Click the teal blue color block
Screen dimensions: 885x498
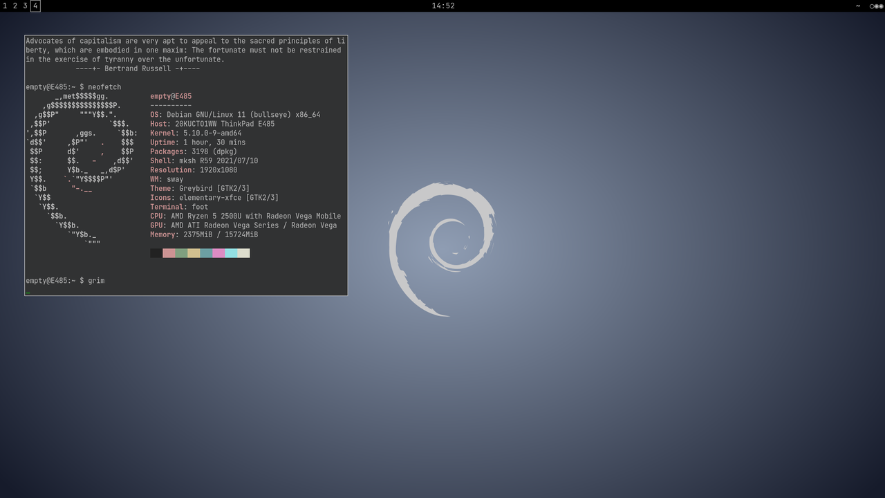pos(206,253)
